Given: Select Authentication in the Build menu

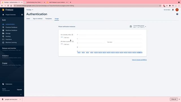Looking at the screenshot, I should pyautogui.click(x=10, y=24).
